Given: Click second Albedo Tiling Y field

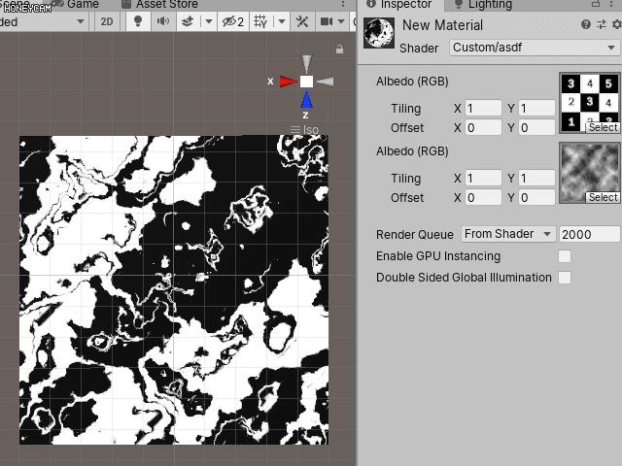Looking at the screenshot, I should point(536,178).
